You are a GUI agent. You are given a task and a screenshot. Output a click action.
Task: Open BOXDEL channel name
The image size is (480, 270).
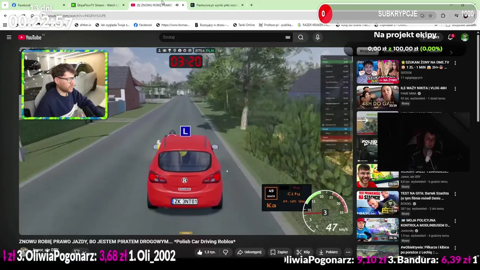pyautogui.click(x=406, y=204)
